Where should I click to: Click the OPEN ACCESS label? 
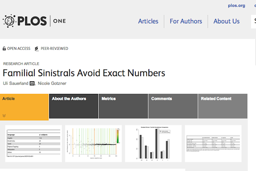point(19,49)
